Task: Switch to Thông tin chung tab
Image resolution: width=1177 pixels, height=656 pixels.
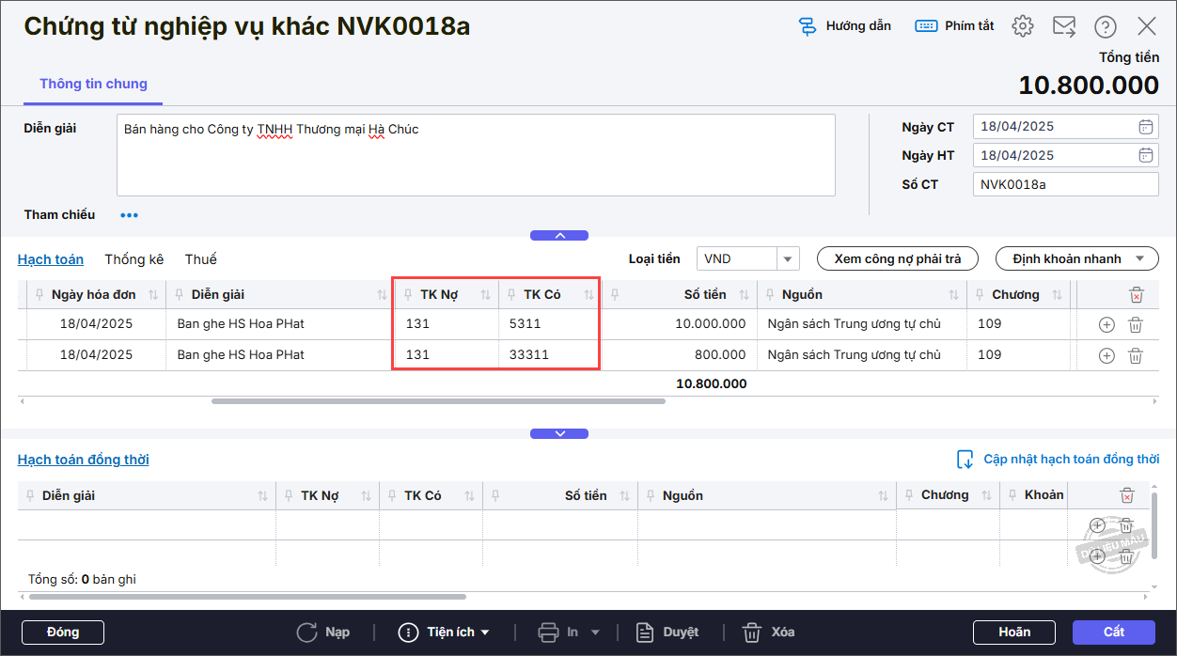Action: [x=93, y=84]
